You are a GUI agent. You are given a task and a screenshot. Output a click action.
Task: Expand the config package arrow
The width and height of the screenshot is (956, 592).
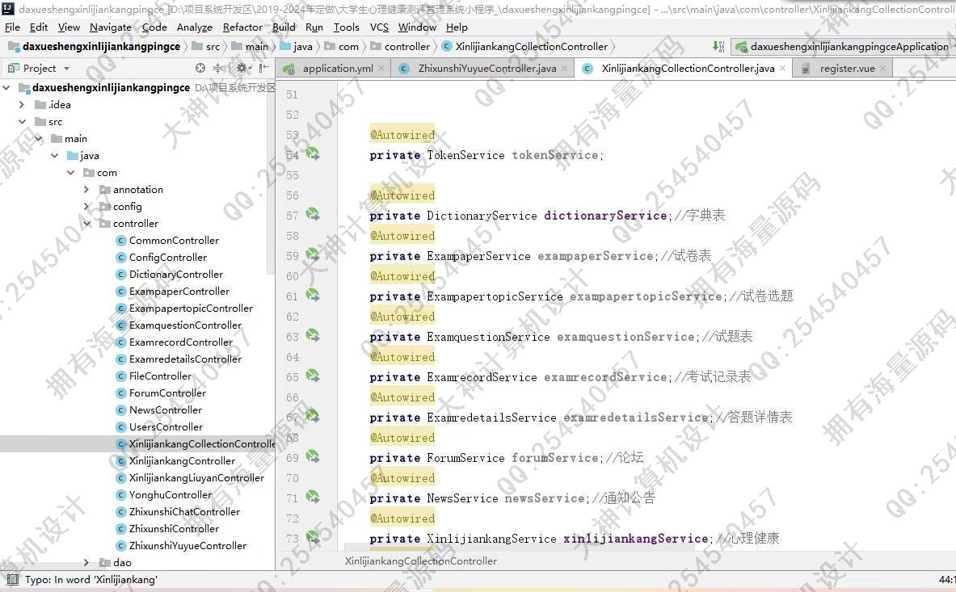(86, 207)
